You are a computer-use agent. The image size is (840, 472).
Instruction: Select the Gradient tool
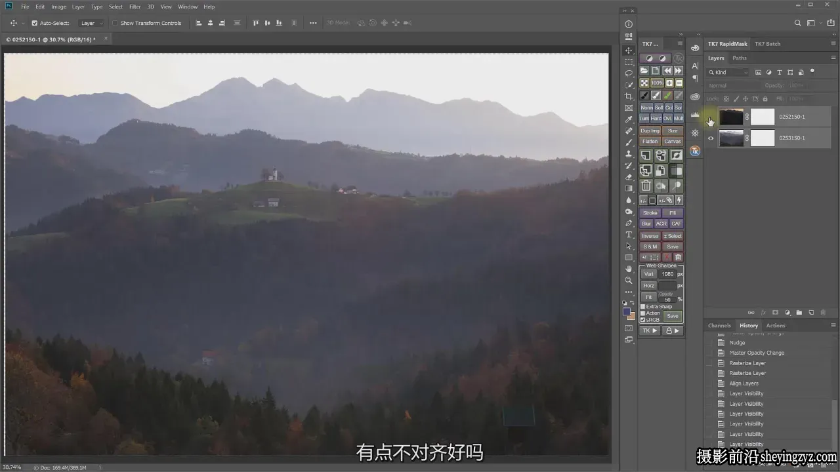click(629, 188)
